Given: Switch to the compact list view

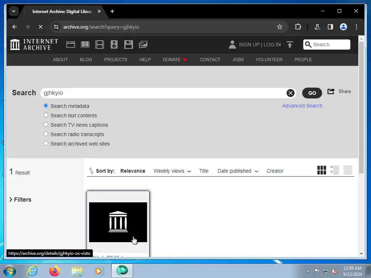Looking at the screenshot, I should (348, 170).
